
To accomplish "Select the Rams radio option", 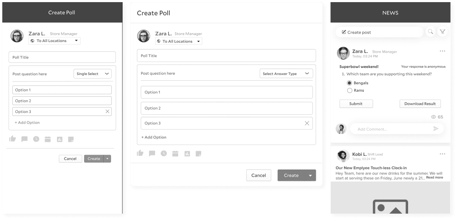I will point(349,90).
